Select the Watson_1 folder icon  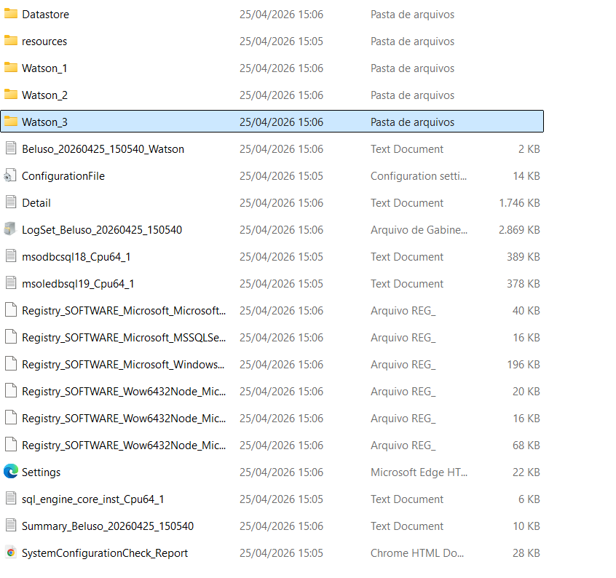point(11,68)
